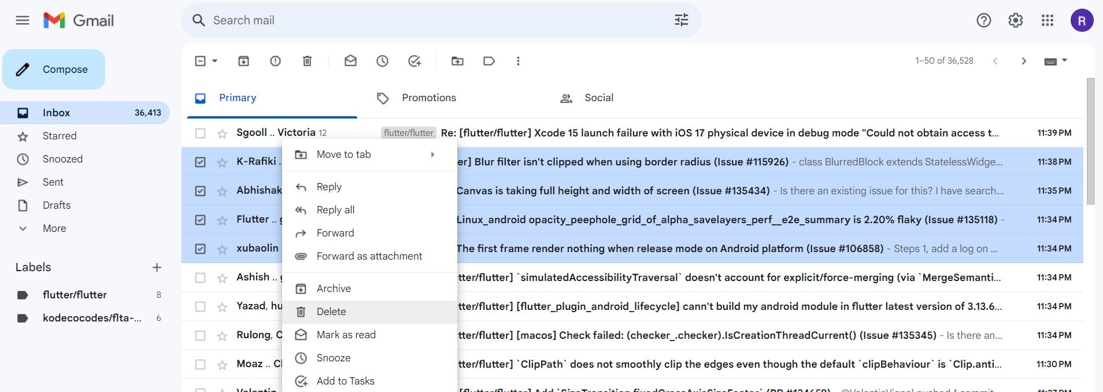Screen dimensions: 1103x392
Task: Open the Google apps grid
Action: pyautogui.click(x=1048, y=21)
